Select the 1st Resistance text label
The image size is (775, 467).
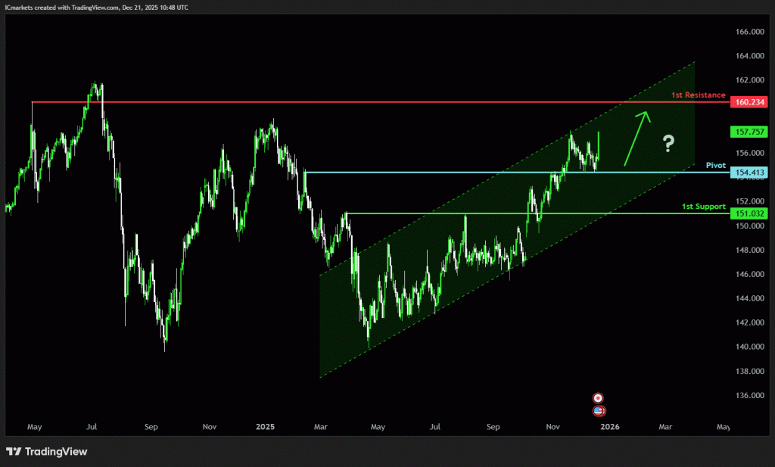click(698, 95)
